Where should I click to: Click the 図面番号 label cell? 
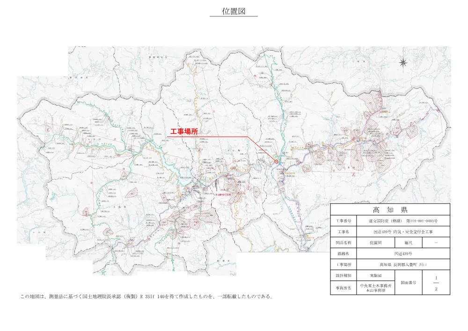409,283
